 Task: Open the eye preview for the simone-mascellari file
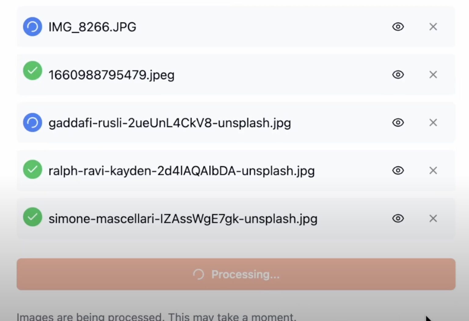pyautogui.click(x=398, y=218)
